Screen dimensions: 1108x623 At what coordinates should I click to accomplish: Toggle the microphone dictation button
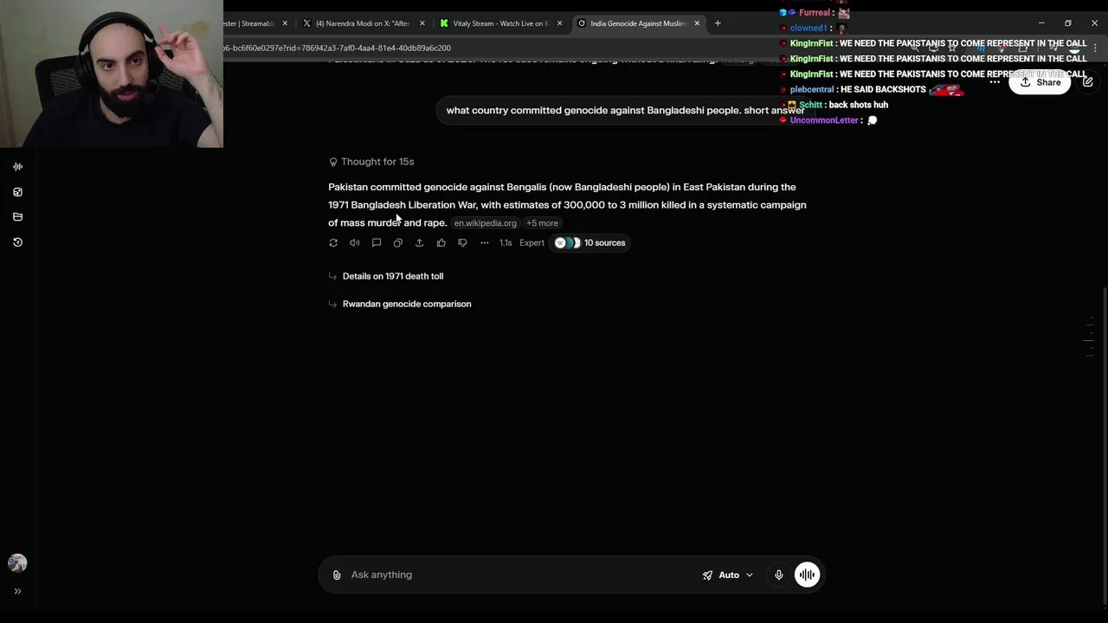point(779,575)
